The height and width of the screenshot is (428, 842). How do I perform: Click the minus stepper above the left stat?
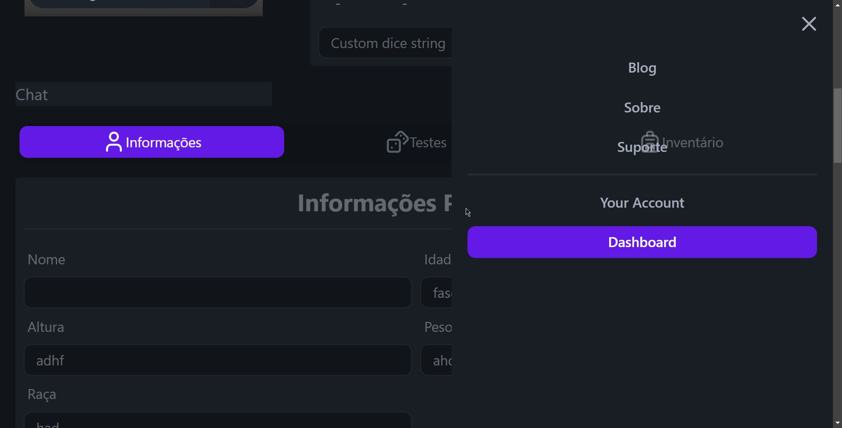point(338,5)
